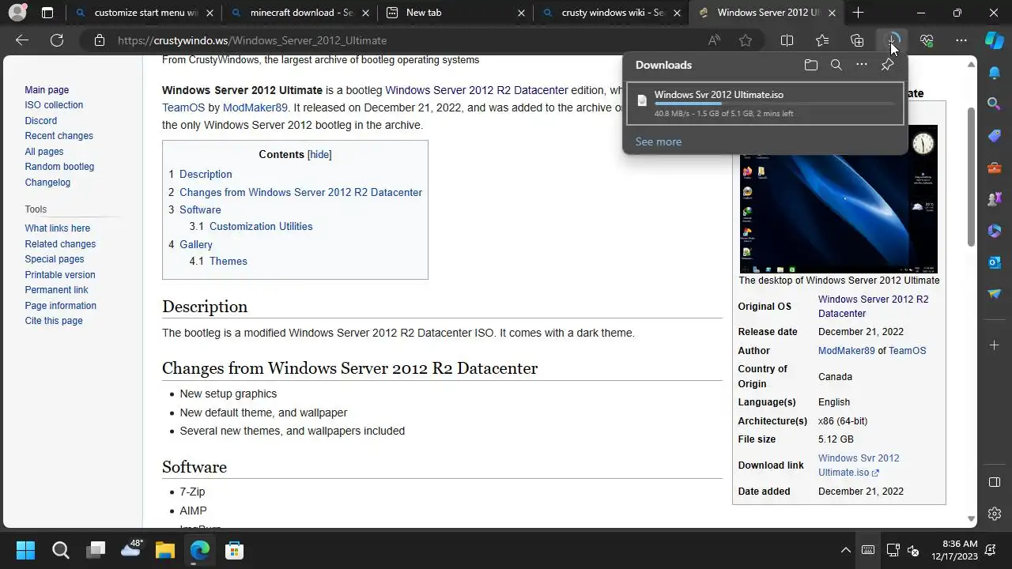
Task: Pin the Downloads panel
Action: click(887, 65)
